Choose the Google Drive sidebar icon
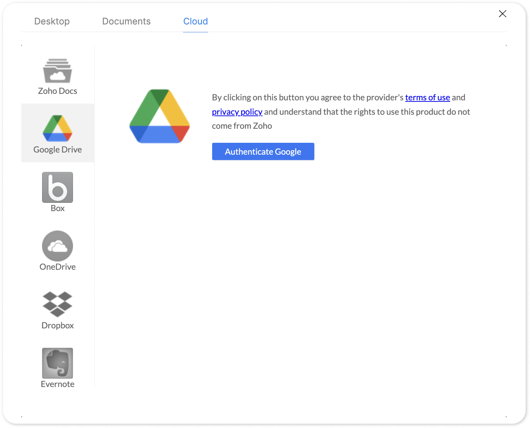 coord(58,128)
